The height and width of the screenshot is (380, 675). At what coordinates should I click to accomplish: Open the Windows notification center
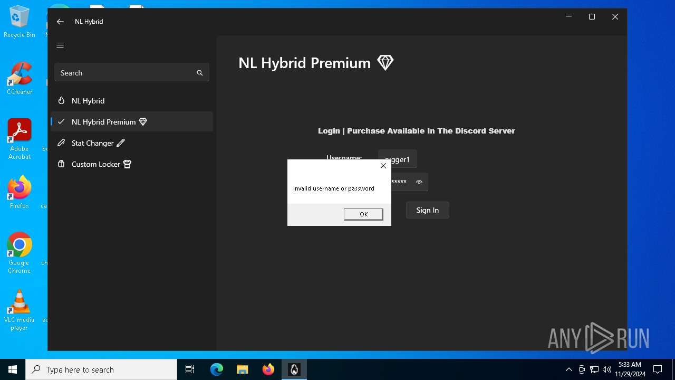pyautogui.click(x=658, y=369)
